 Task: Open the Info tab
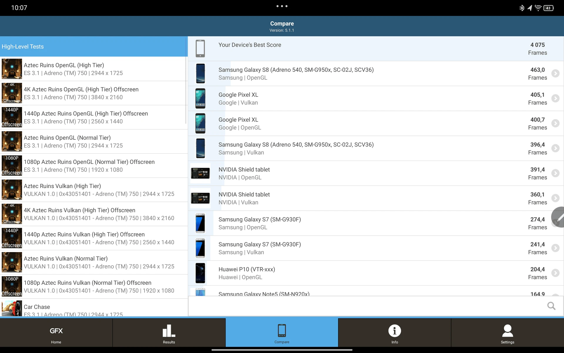pos(395,333)
